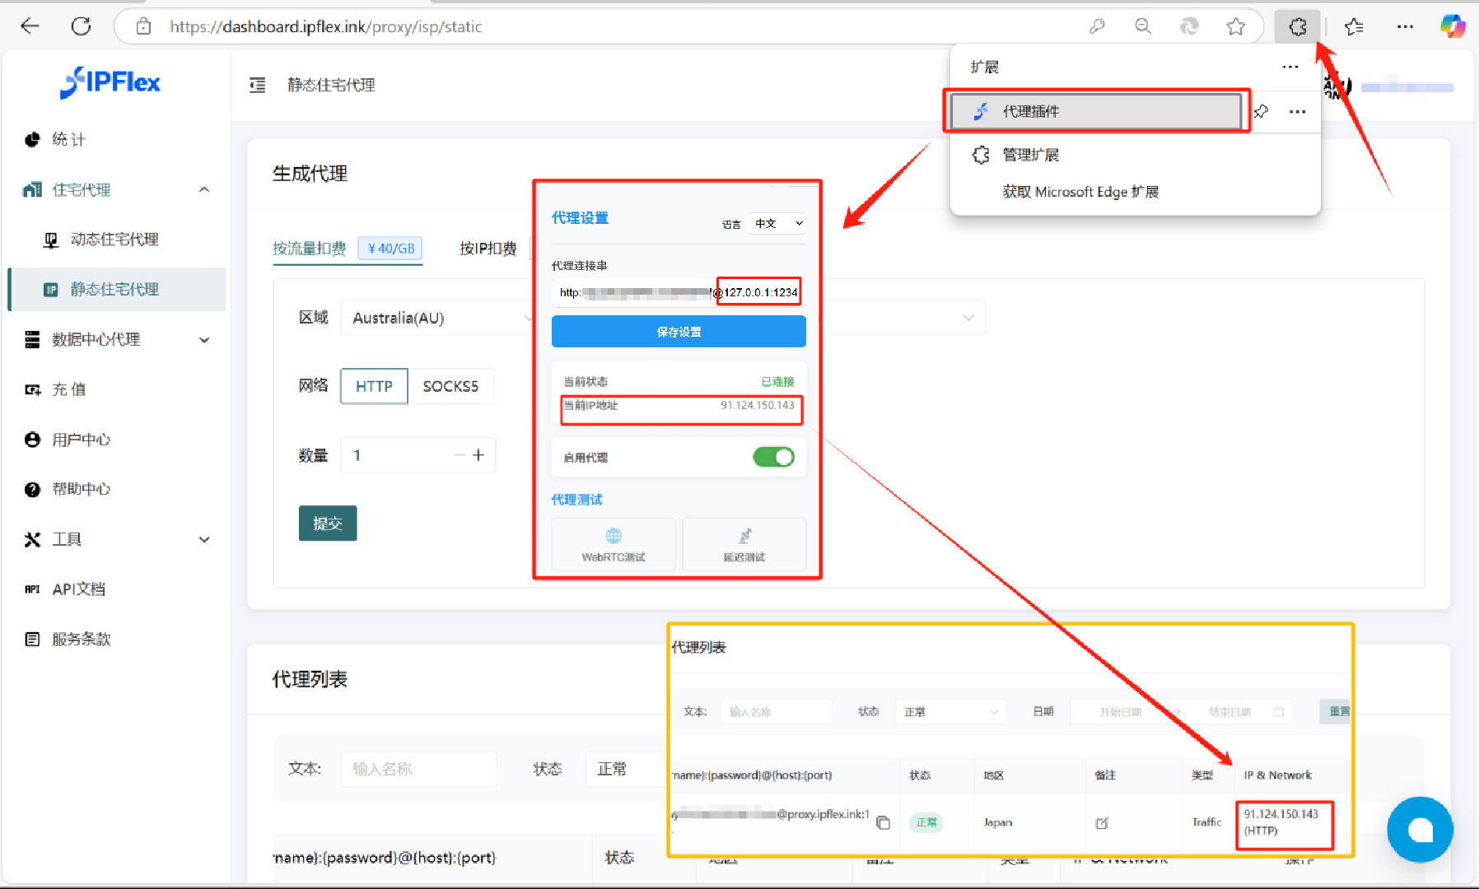Click the 输入名称 text search field
This screenshot has height=889, width=1479.
click(418, 769)
